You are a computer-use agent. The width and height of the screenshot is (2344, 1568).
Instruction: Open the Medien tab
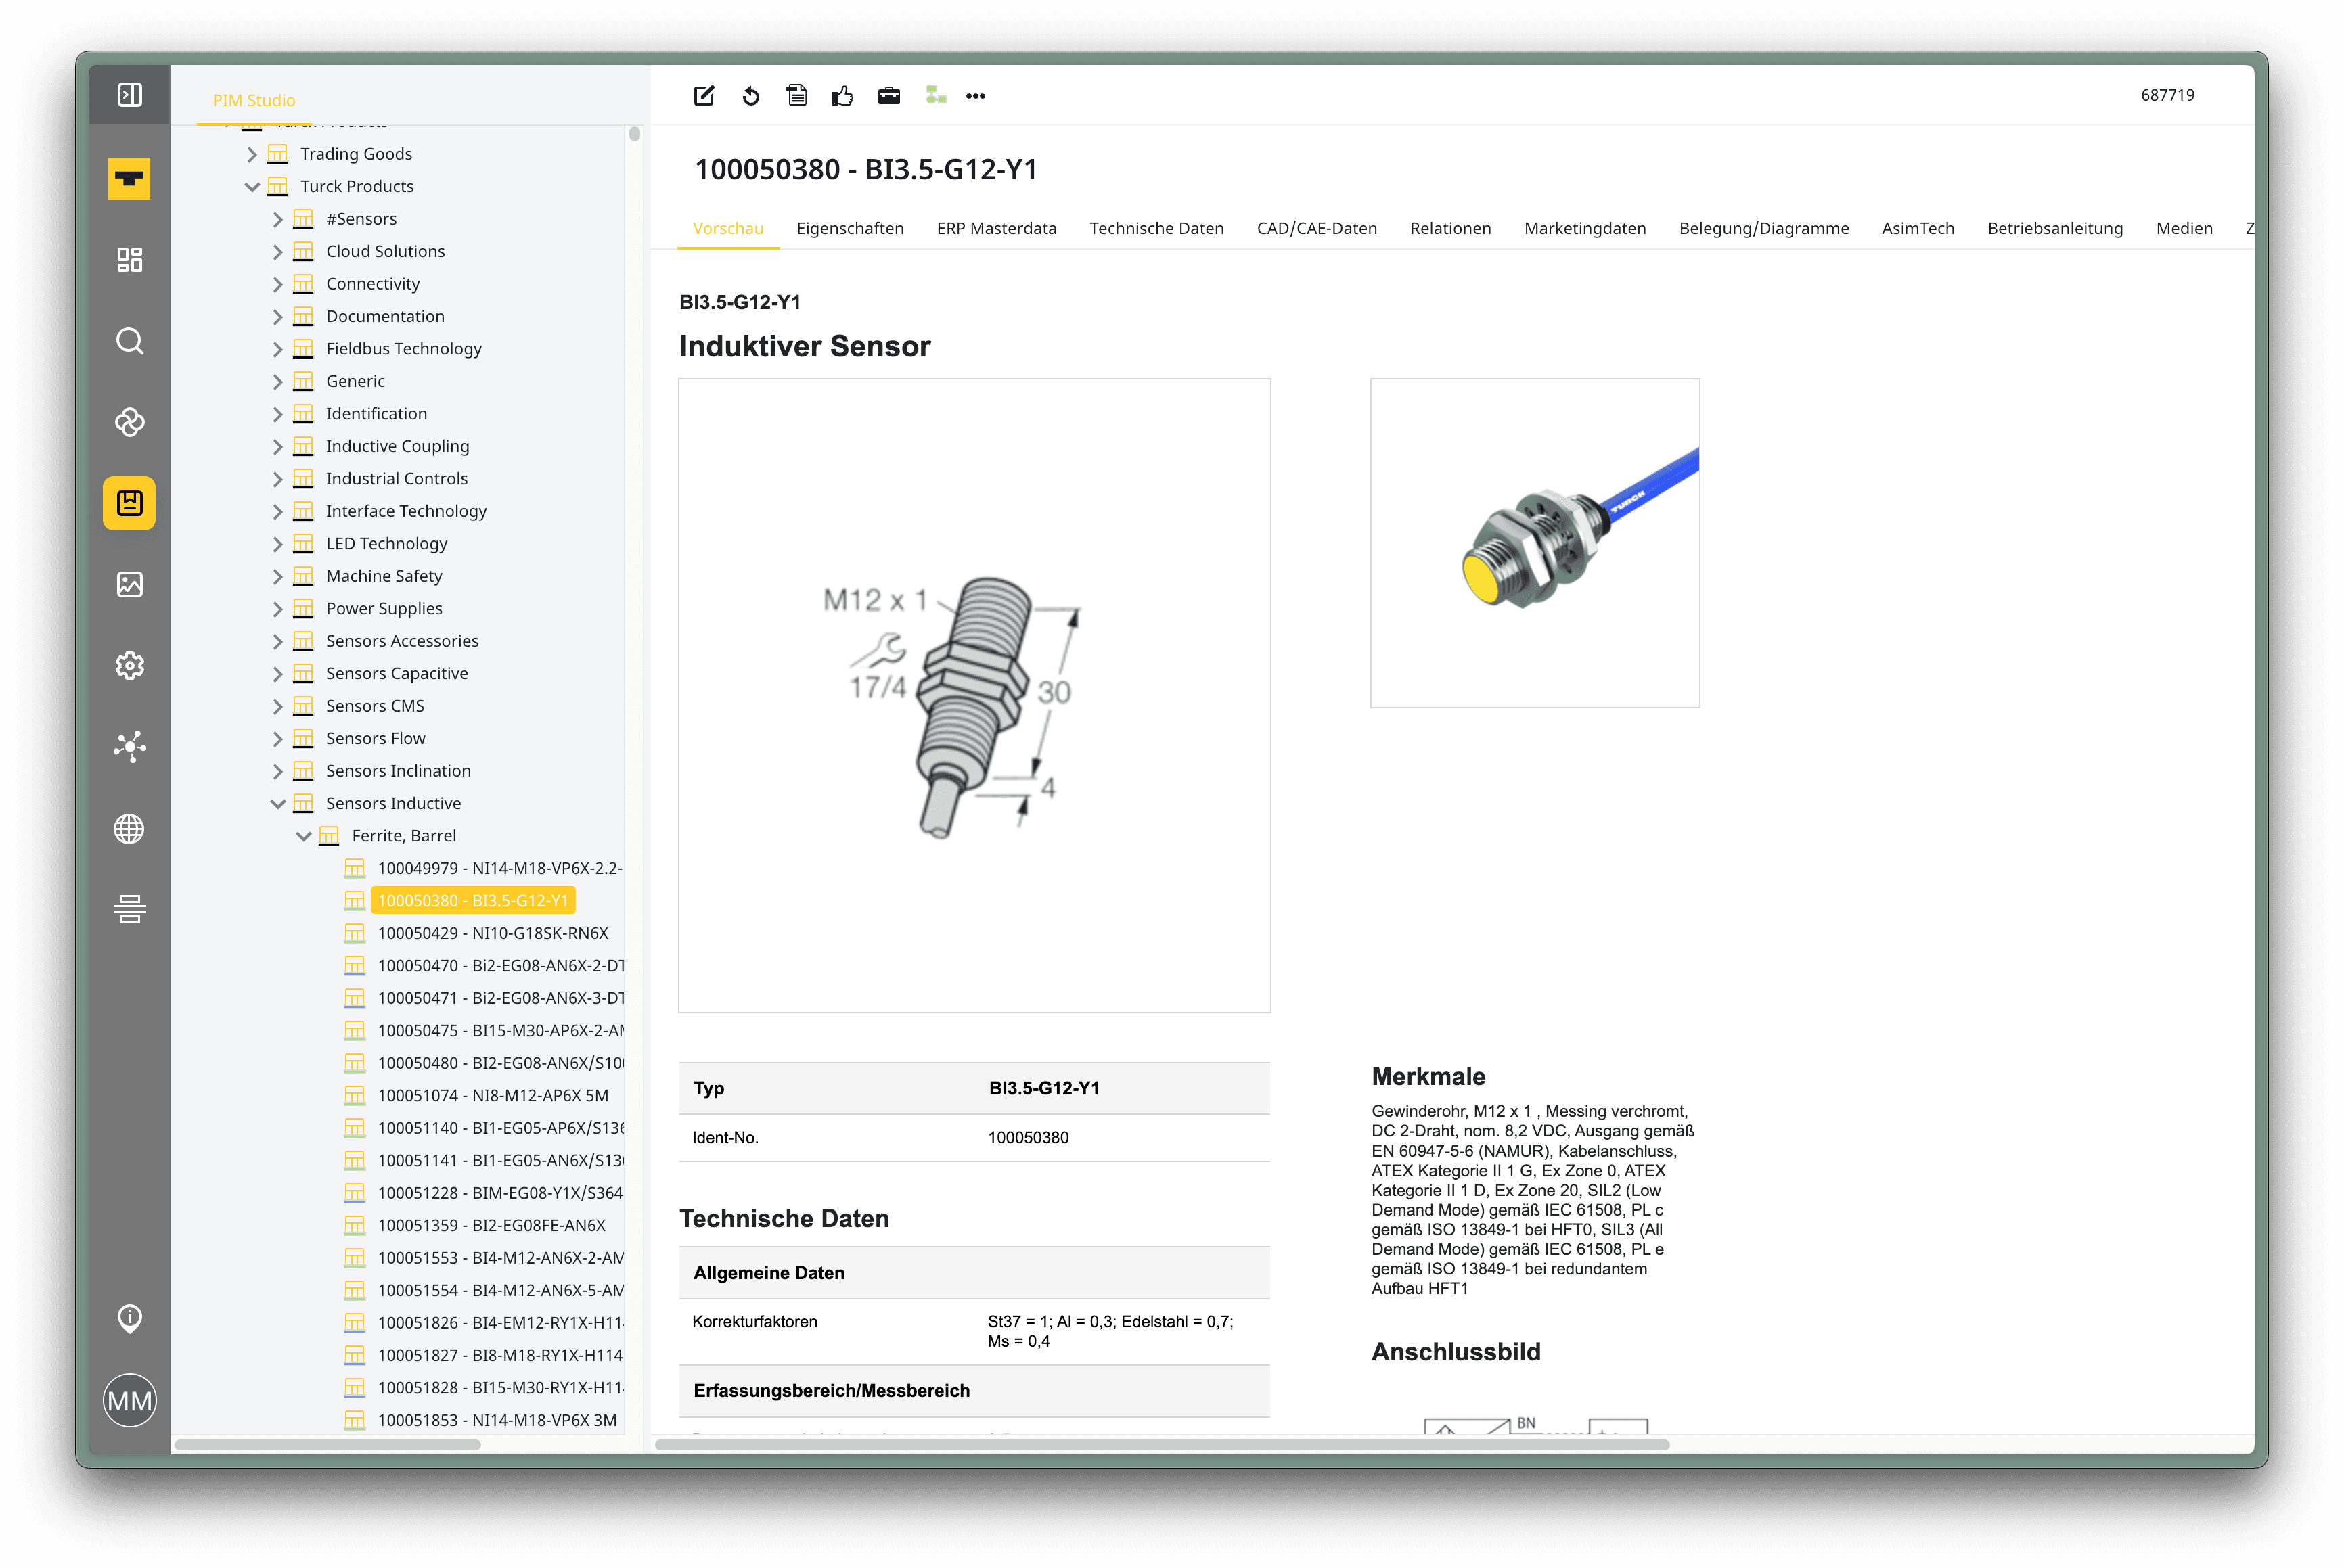(x=2184, y=228)
